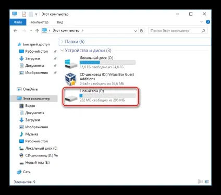Viewport: 221px width, 195px height.
Task: Go up one level with up arrow
Action: pyautogui.click(x=37, y=31)
